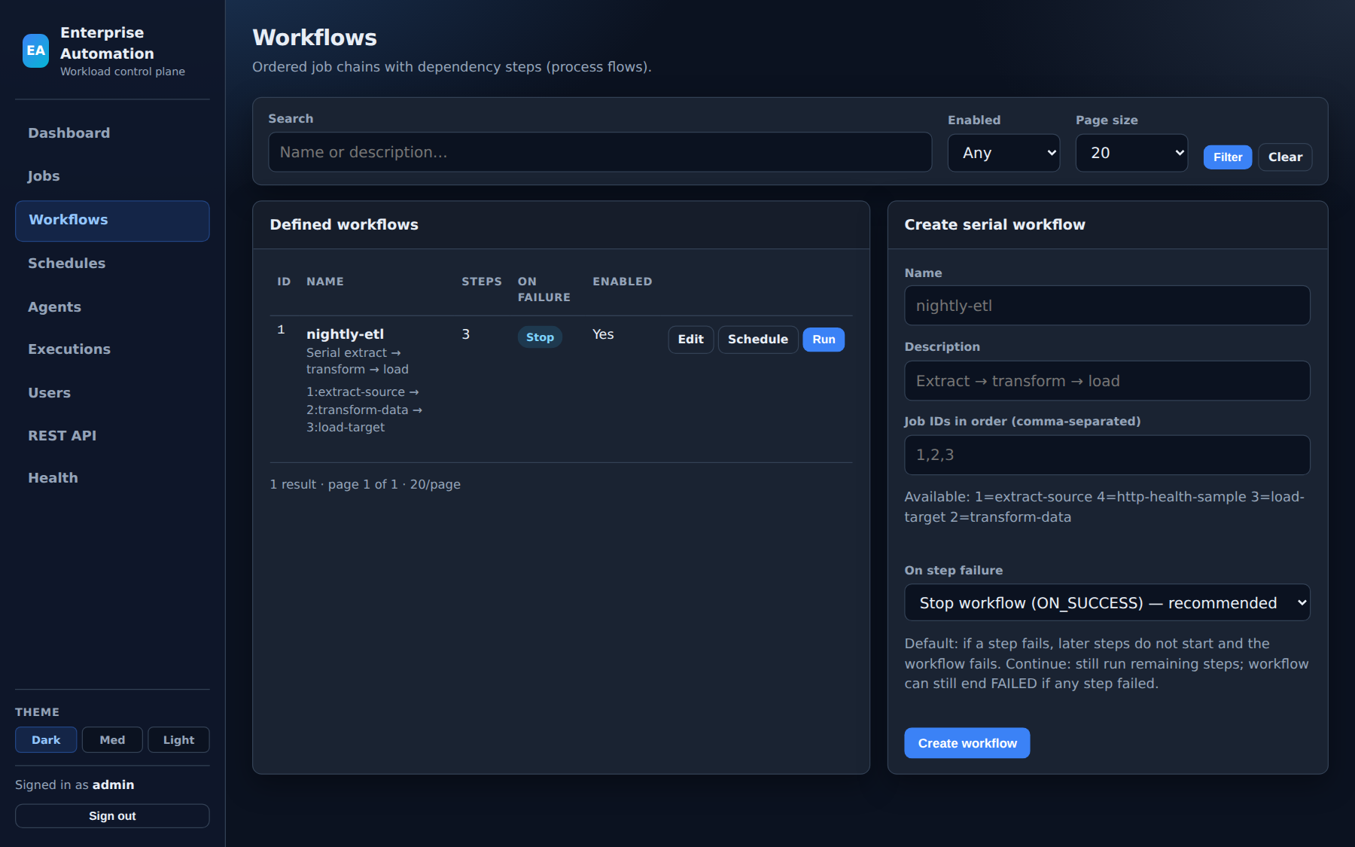Click the '3:load-target' step text
The image size is (1355, 847).
(346, 428)
